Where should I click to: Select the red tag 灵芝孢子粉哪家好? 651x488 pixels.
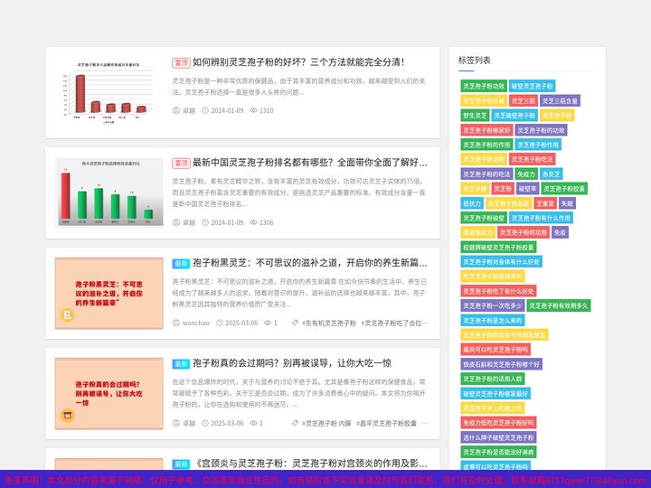[x=486, y=130]
